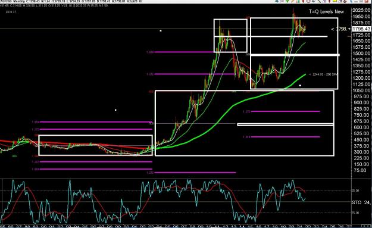This screenshot has width=372, height=228.
Task: Click the 1050.00 price axis label
Action: (361, 90)
